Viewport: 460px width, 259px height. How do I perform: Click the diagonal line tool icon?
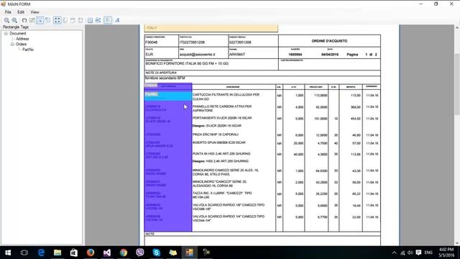tap(32, 20)
